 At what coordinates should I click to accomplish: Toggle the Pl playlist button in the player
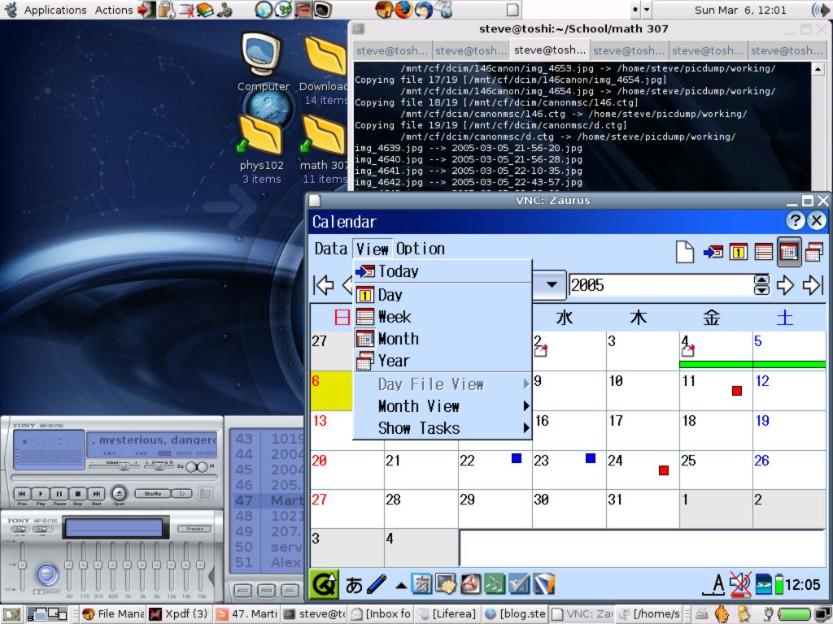click(204, 467)
